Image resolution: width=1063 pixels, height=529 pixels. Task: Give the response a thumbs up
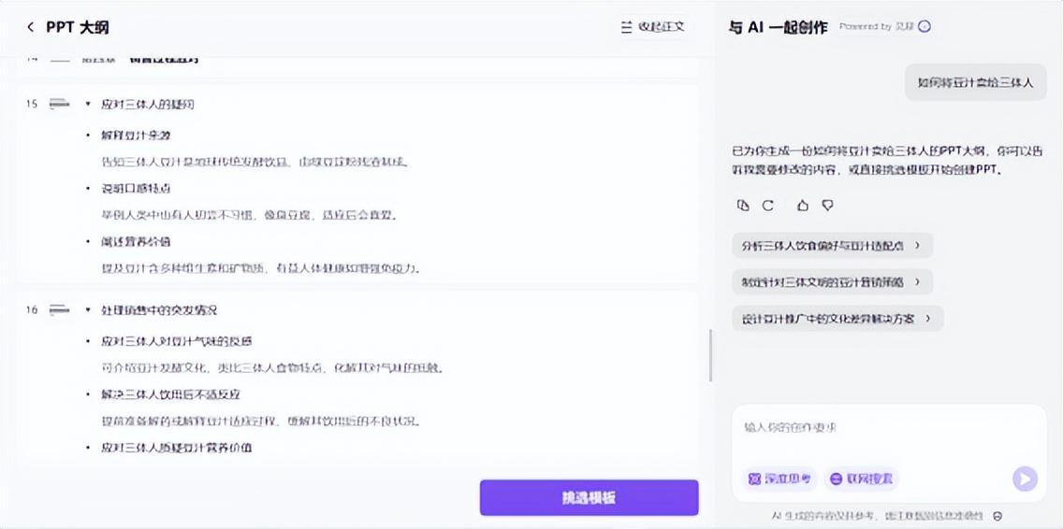tap(803, 206)
